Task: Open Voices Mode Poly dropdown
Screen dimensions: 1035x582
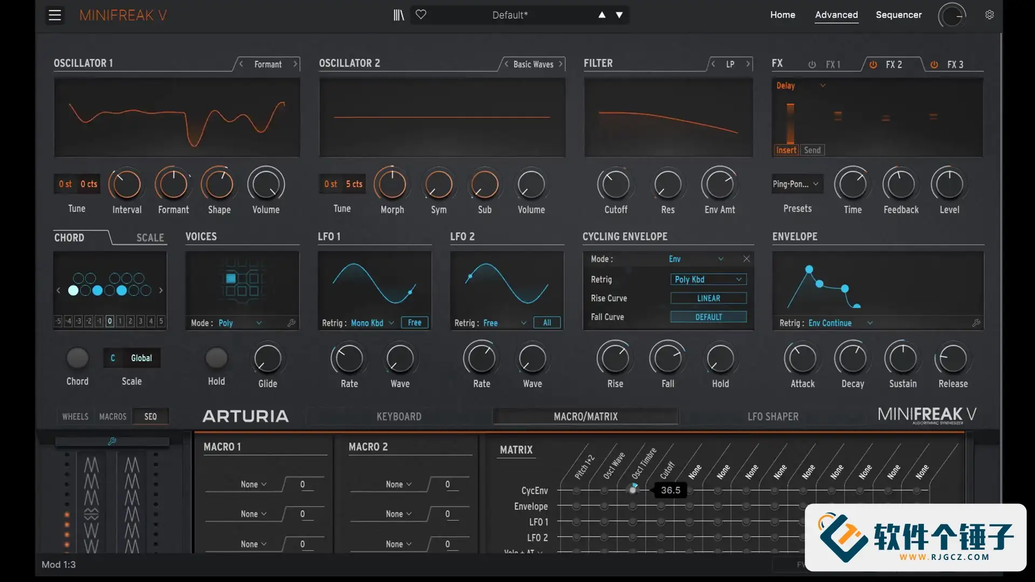Action: (x=240, y=323)
